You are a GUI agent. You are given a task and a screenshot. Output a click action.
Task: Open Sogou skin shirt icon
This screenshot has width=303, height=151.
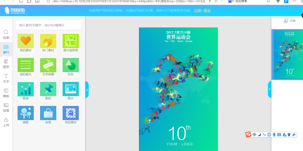point(289,135)
